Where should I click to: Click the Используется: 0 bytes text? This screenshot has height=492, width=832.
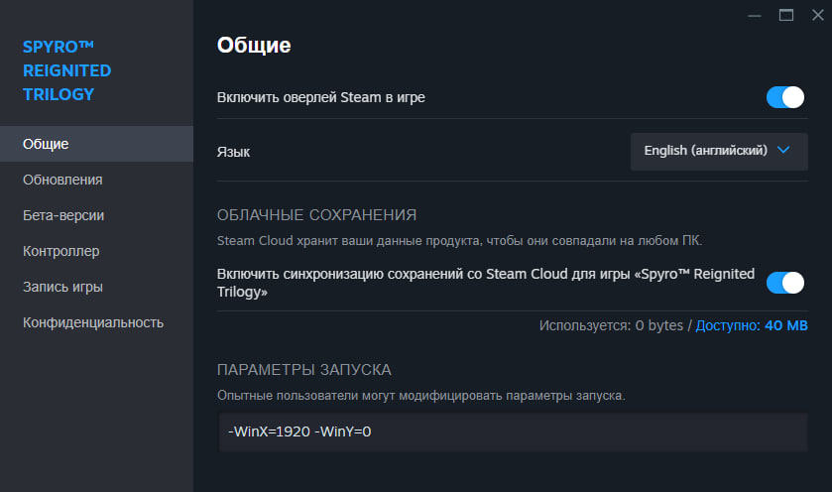pyautogui.click(x=611, y=325)
